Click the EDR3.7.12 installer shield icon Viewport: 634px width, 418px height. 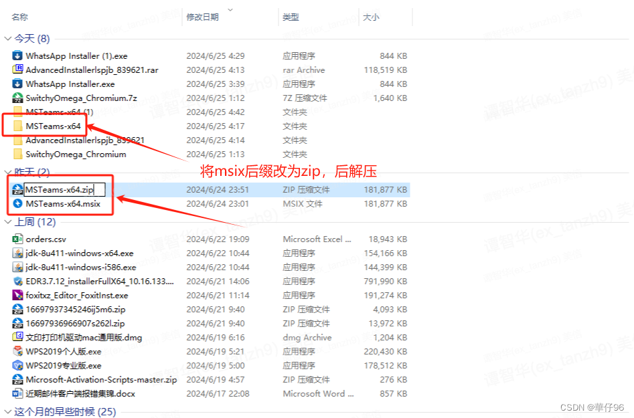pos(17,281)
